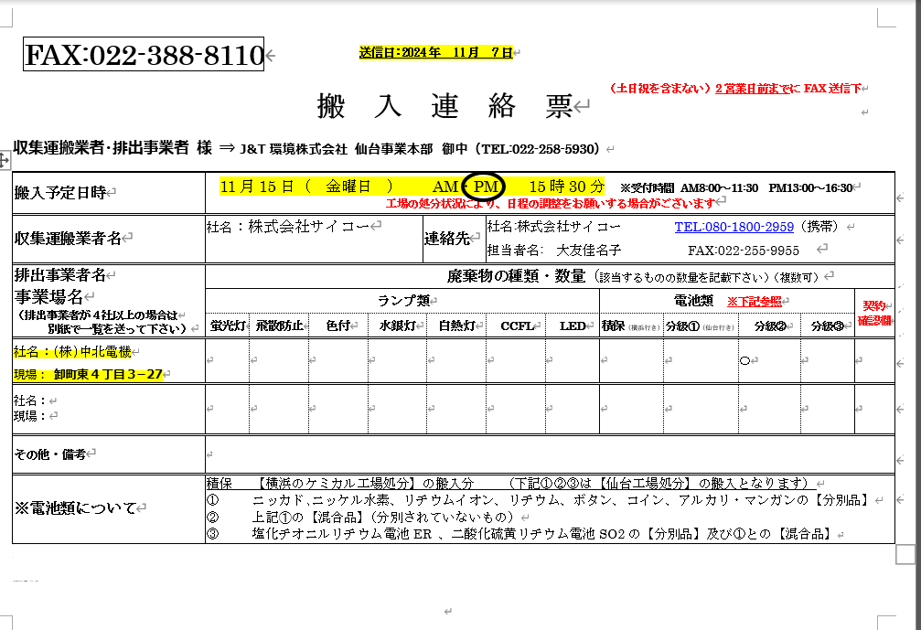Click the red 契約確認欄 header cell

point(874,314)
